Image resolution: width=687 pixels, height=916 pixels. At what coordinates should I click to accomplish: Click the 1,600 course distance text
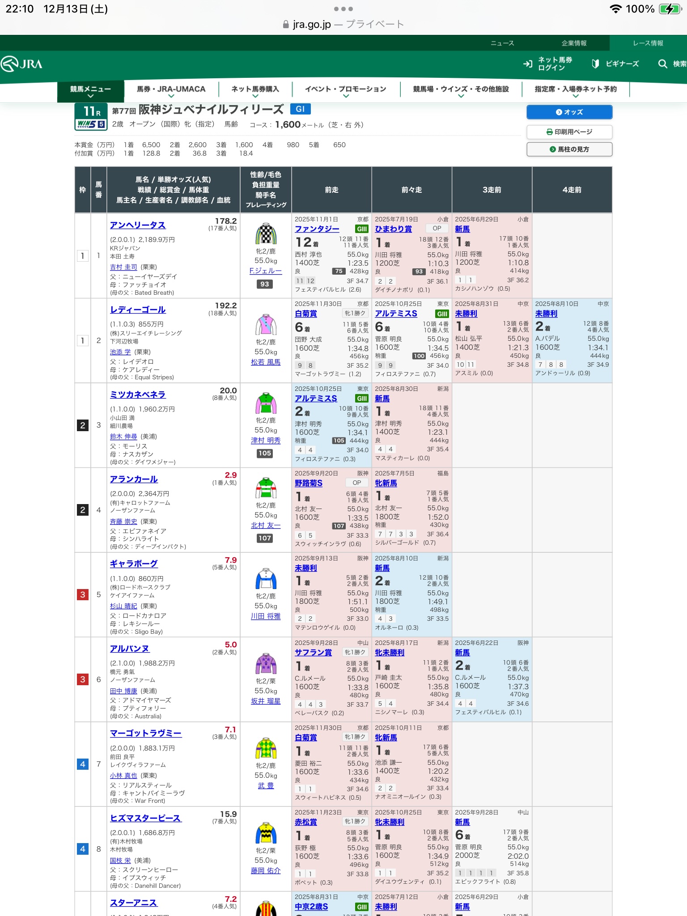288,125
